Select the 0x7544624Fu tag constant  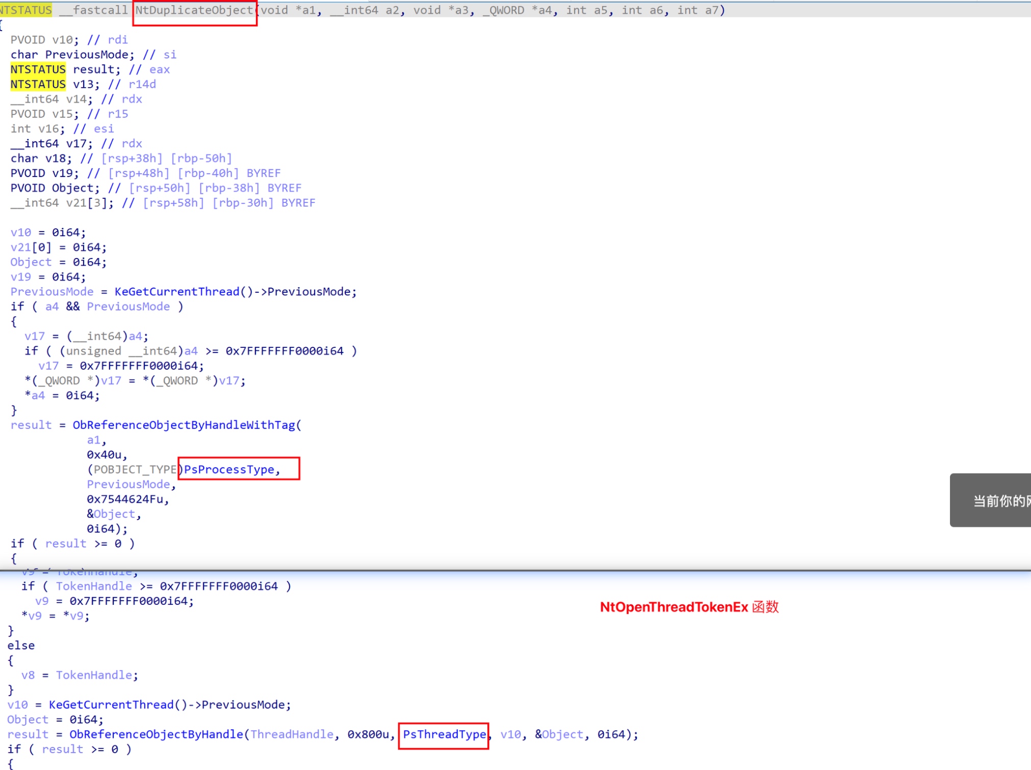(x=124, y=499)
